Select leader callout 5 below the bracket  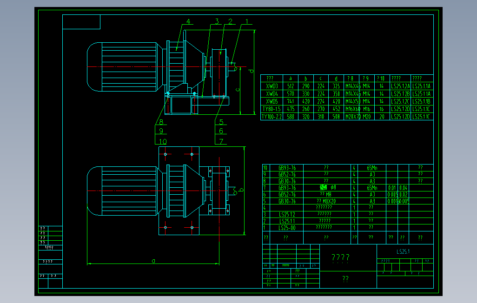pos(221,122)
